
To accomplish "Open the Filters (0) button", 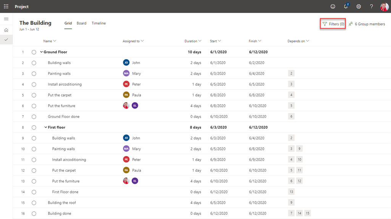I will pos(333,24).
